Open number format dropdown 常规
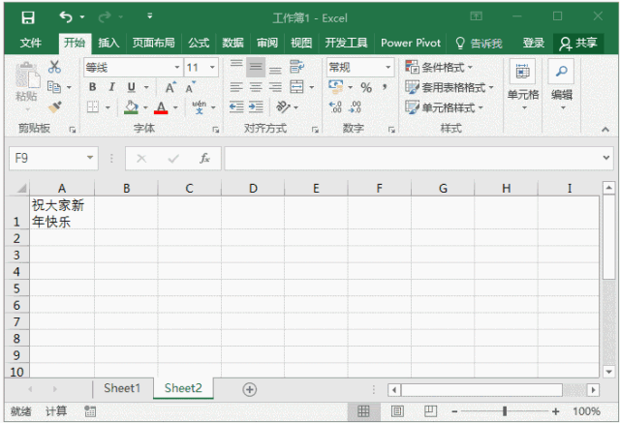 387,68
